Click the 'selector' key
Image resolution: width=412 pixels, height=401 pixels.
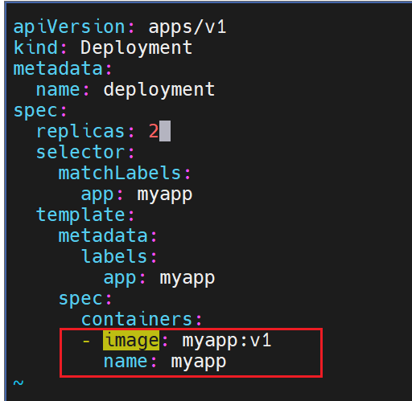click(x=80, y=152)
